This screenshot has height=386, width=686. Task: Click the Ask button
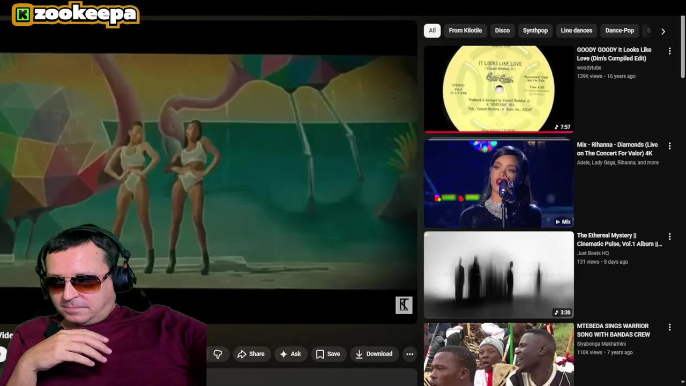coord(290,354)
